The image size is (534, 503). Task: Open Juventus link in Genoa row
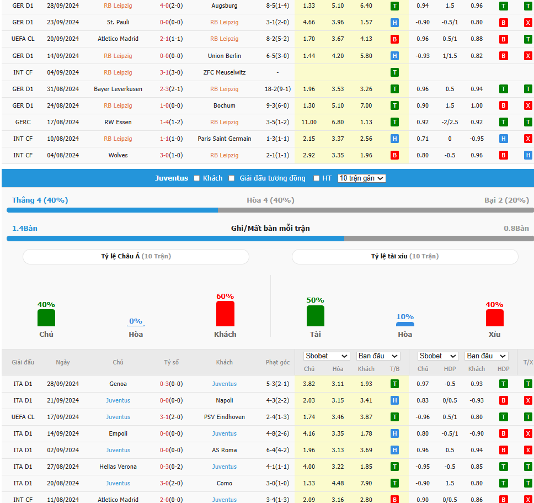pyautogui.click(x=224, y=384)
